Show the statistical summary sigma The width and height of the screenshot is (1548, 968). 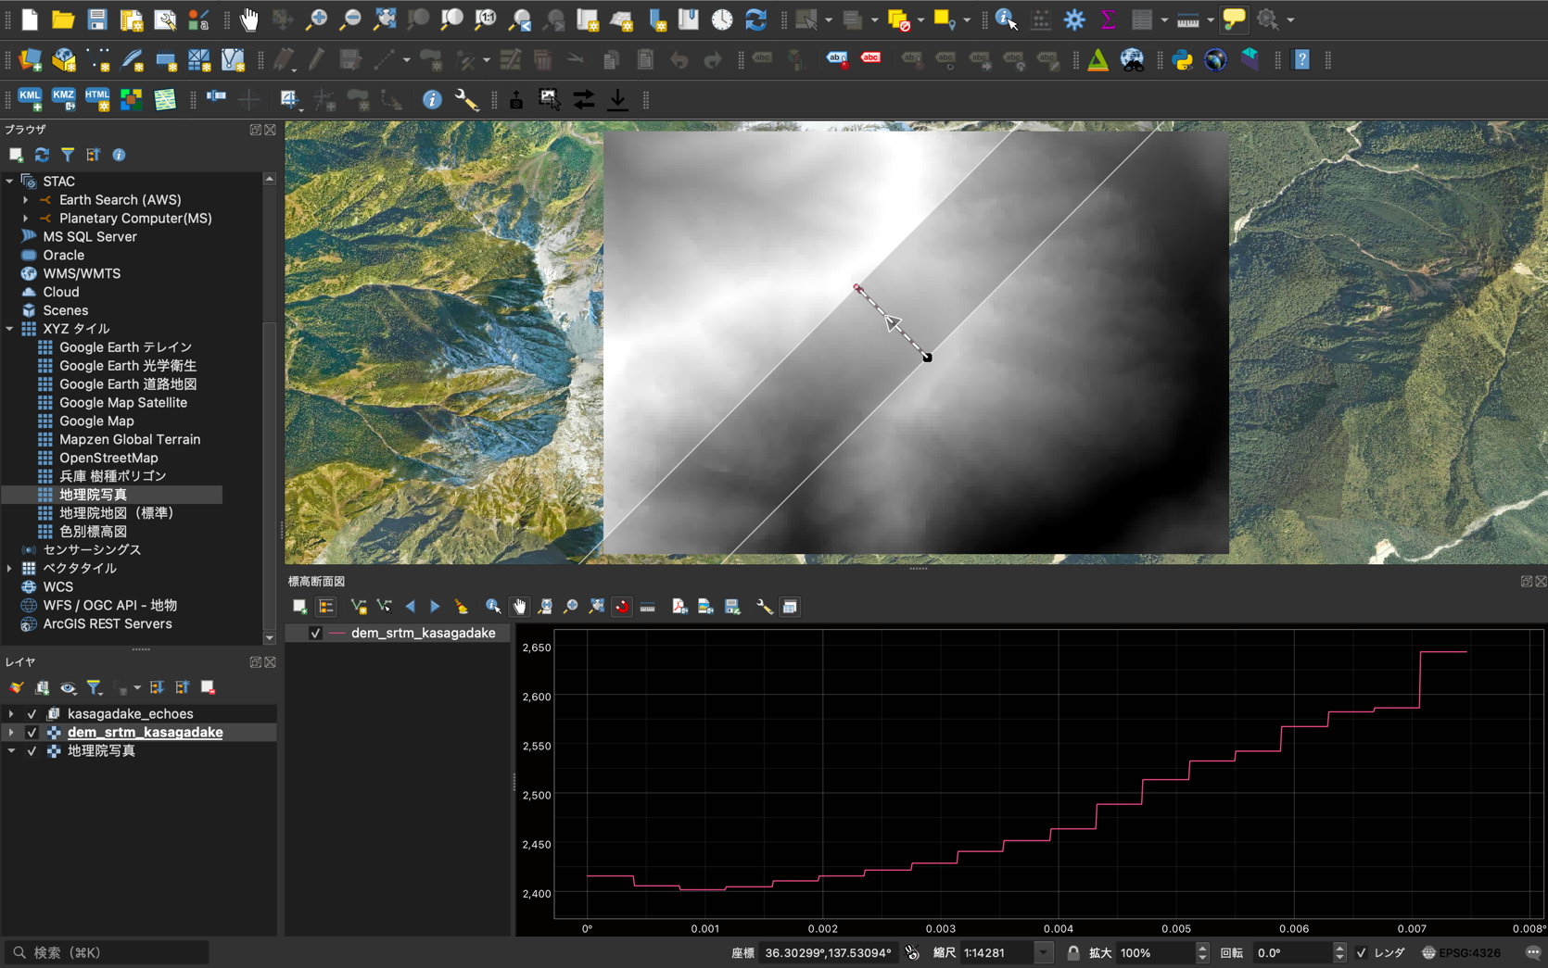coord(1108,19)
